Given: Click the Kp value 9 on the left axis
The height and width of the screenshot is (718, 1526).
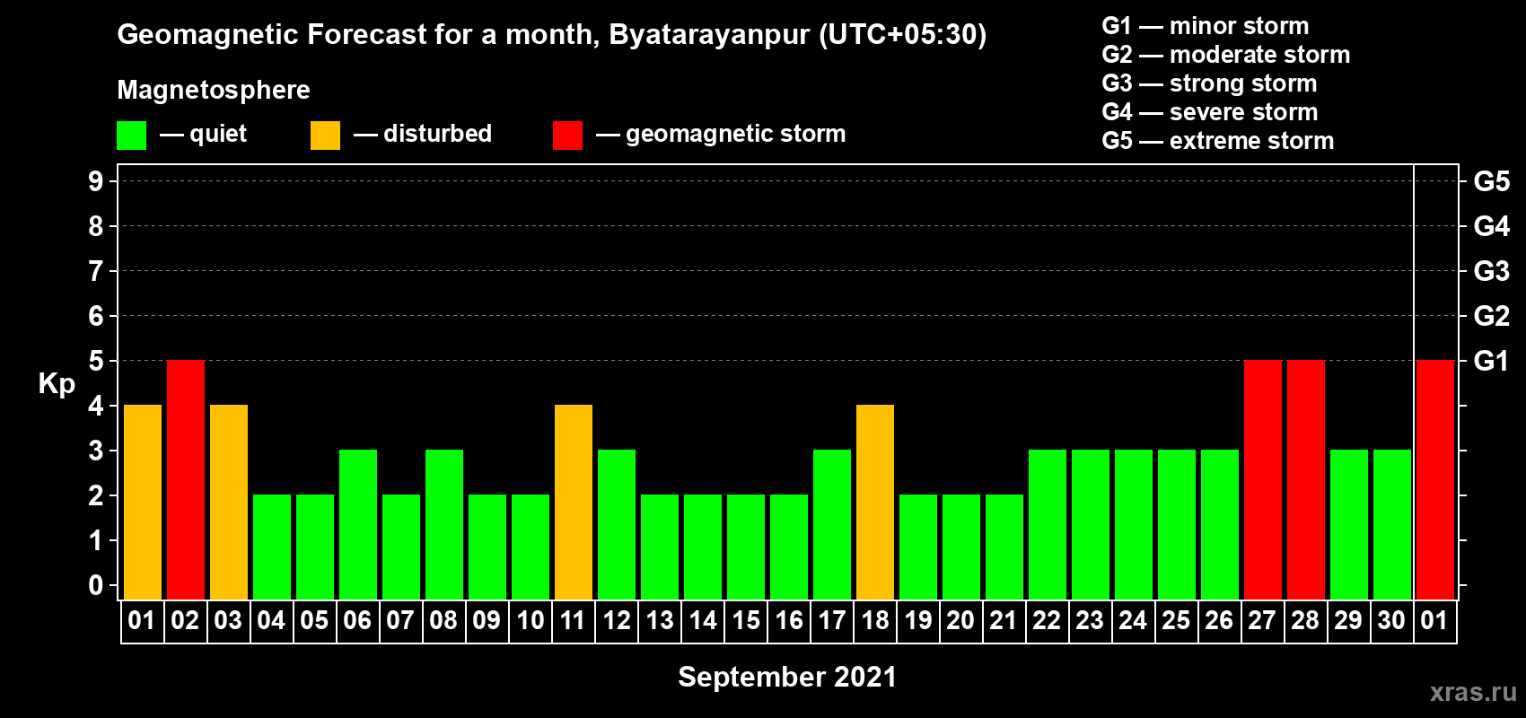Looking at the screenshot, I should 96,181.
